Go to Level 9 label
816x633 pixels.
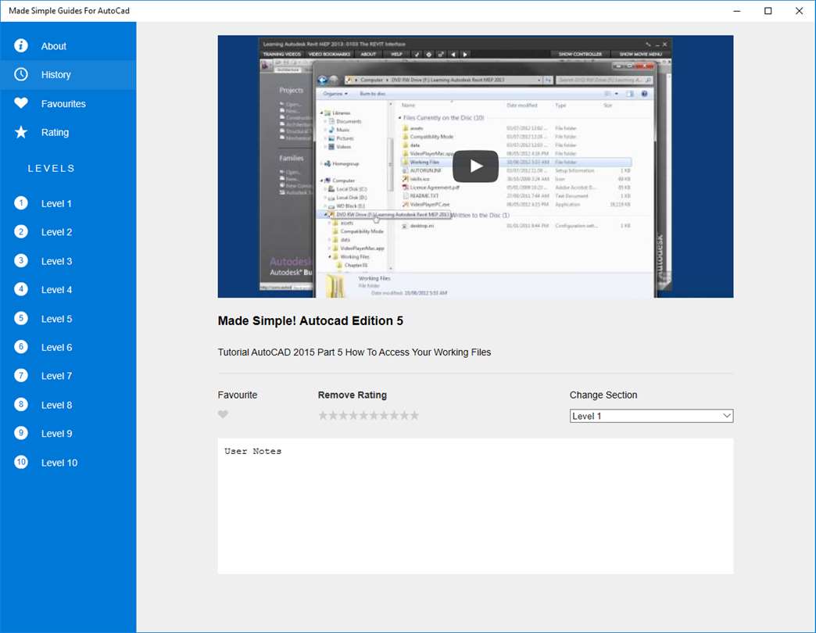[x=57, y=434]
